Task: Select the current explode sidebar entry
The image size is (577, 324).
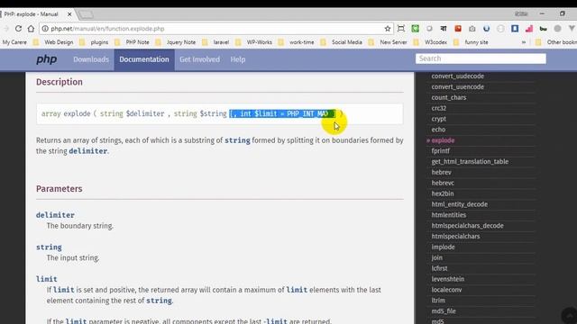Action: tap(443, 140)
